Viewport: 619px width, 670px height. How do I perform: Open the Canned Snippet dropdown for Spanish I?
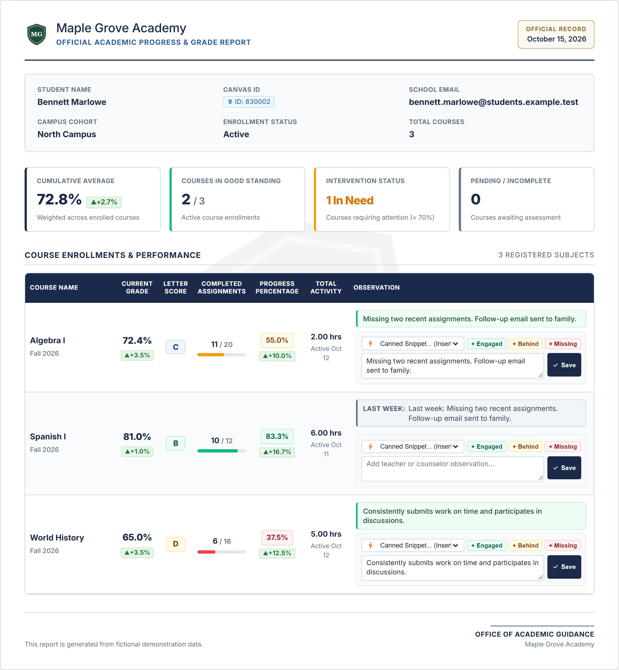413,446
